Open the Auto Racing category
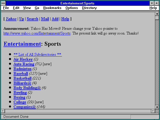The height and width of the screenshot is (120, 160). click(24, 64)
